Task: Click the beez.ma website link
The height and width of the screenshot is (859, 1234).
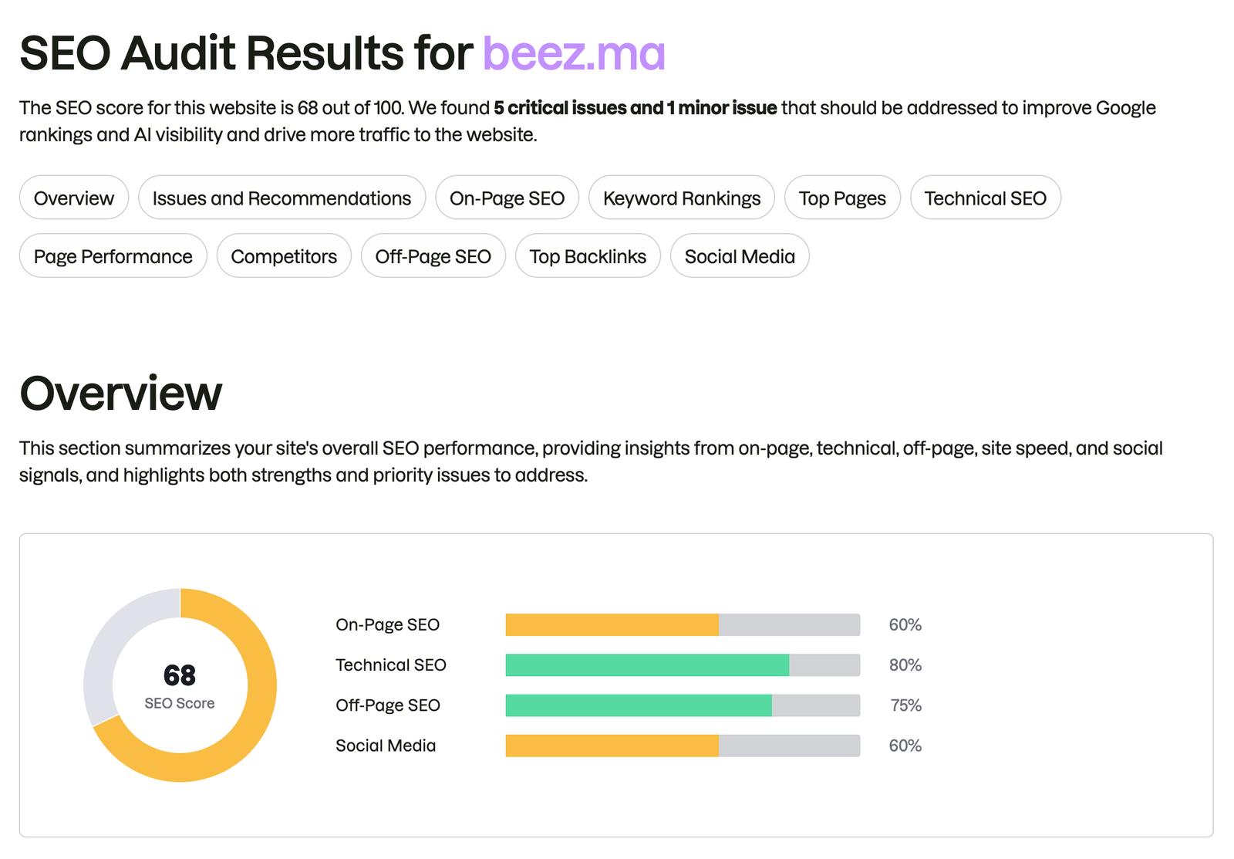Action: click(573, 52)
